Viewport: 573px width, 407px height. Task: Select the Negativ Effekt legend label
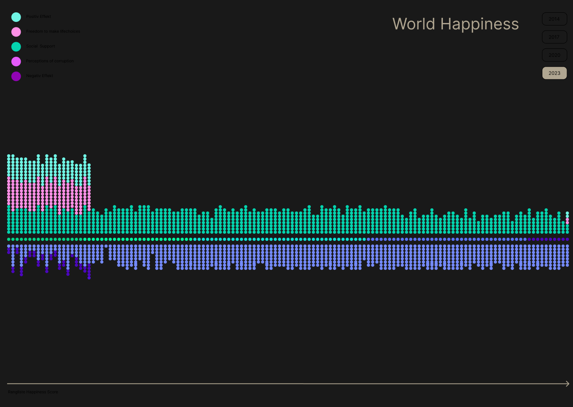[39, 76]
